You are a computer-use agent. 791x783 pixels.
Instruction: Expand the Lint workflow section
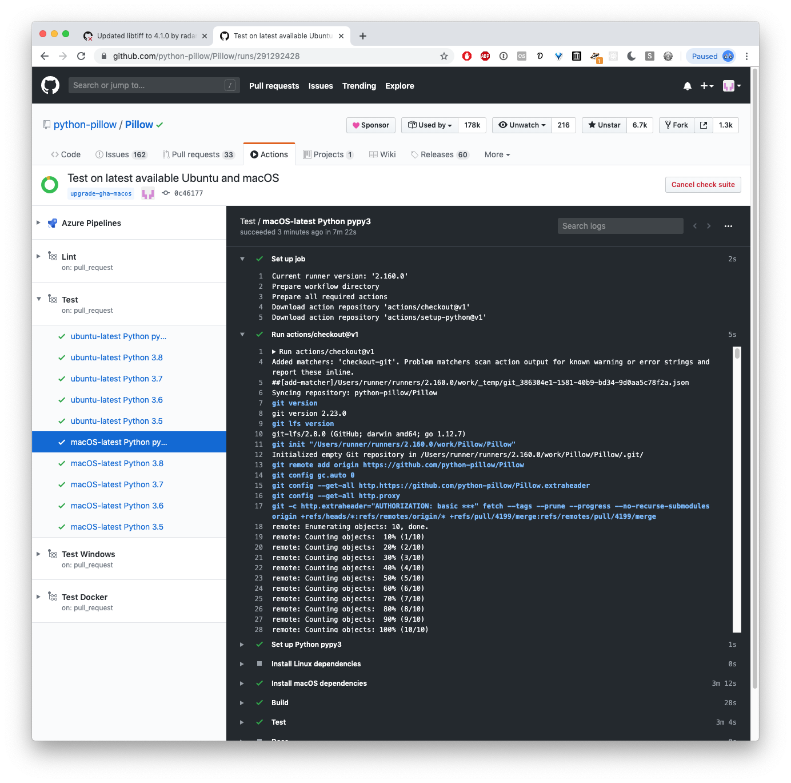tap(38, 256)
